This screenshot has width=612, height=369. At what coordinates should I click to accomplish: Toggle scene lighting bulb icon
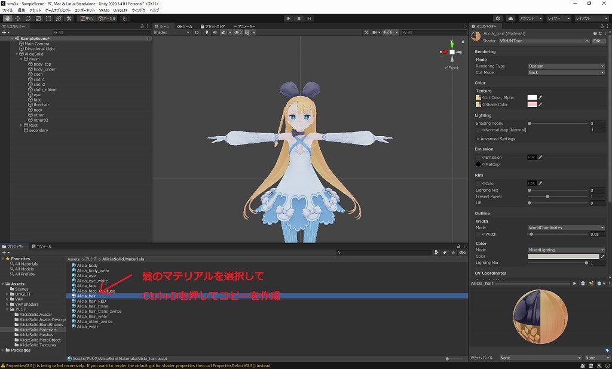point(206,32)
